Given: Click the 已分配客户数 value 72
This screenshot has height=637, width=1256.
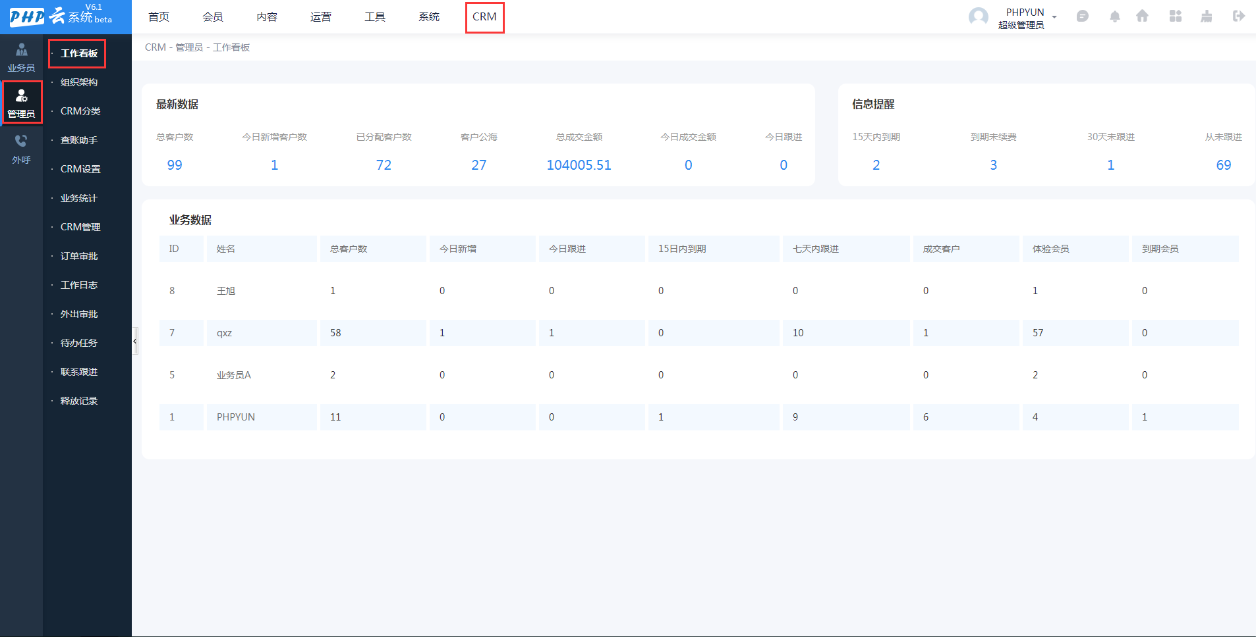Looking at the screenshot, I should [384, 165].
